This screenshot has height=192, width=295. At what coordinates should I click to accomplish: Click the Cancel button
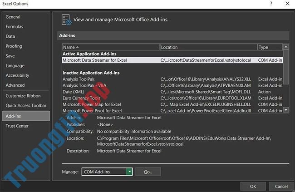(x=281, y=187)
